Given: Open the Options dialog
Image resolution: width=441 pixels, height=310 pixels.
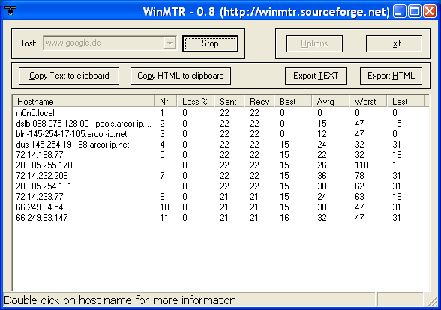Looking at the screenshot, I should pyautogui.click(x=314, y=43).
